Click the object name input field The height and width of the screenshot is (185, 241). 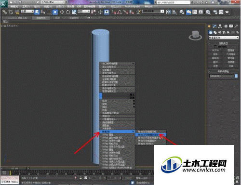[221, 76]
